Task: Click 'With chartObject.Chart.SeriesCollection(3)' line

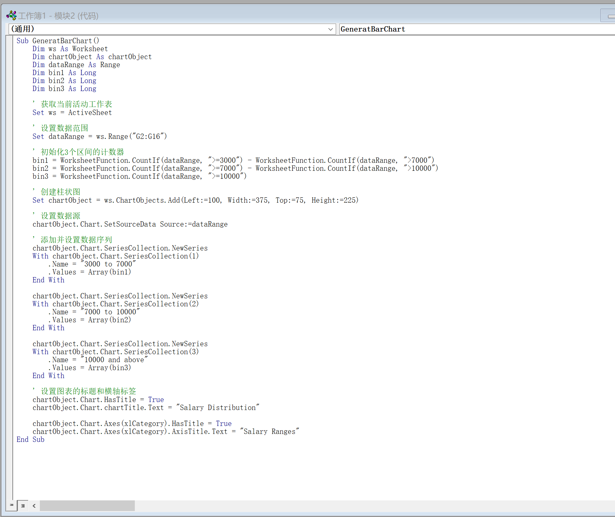Action: 116,352
